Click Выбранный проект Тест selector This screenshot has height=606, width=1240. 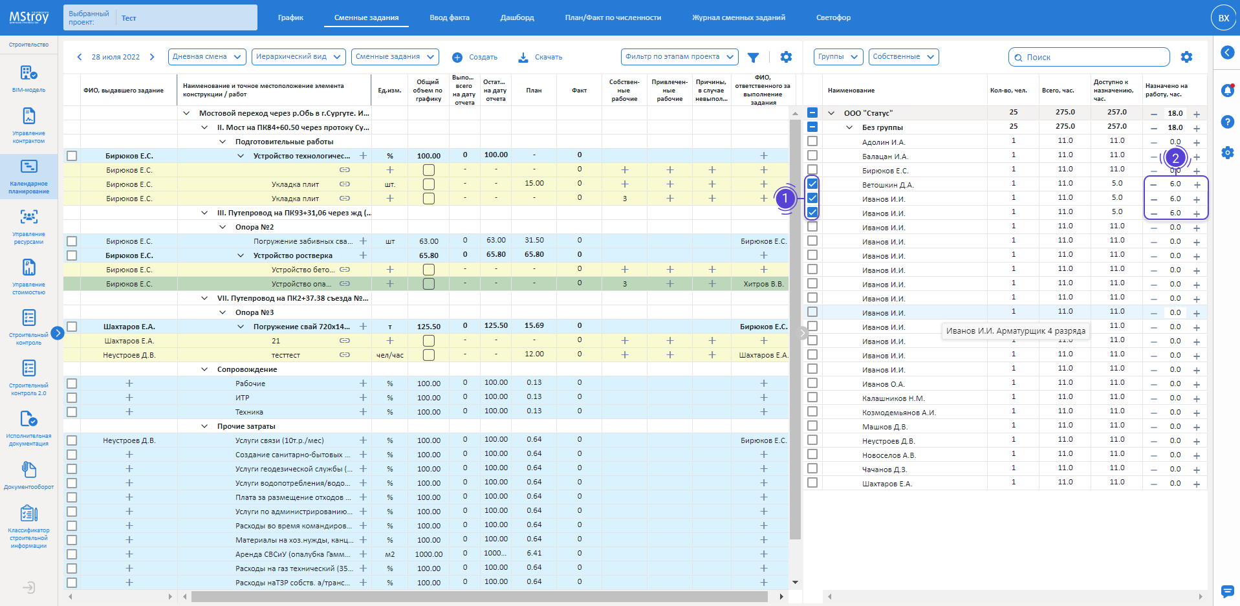click(x=160, y=17)
